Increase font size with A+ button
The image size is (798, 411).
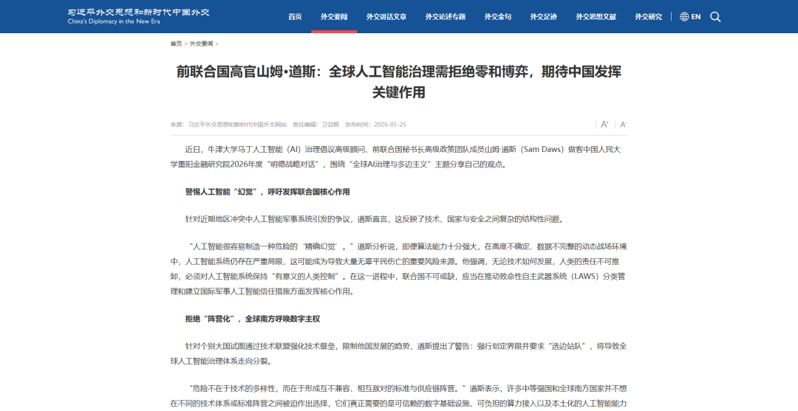(604, 125)
